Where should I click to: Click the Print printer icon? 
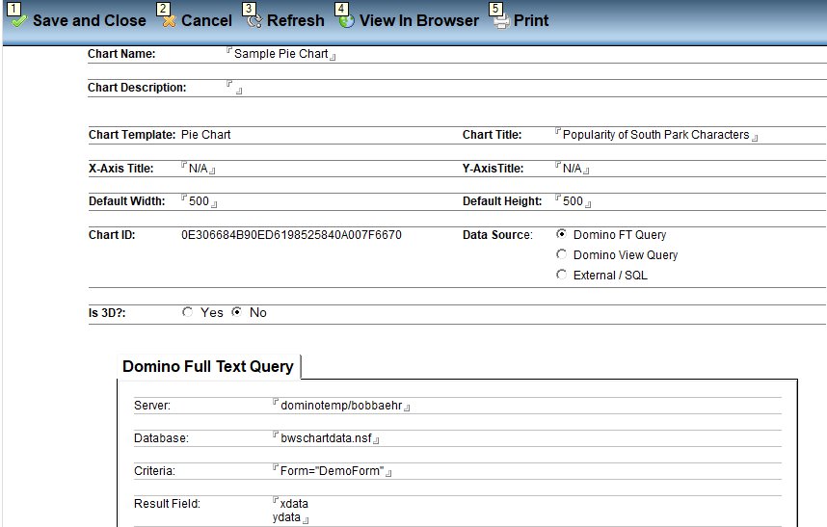tap(501, 21)
